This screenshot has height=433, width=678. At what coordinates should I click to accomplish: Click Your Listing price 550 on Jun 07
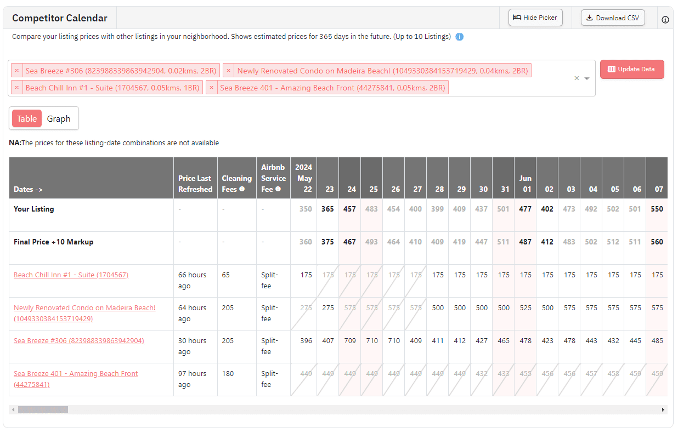pyautogui.click(x=657, y=209)
